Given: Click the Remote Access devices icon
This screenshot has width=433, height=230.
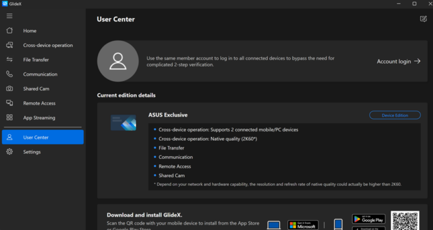Looking at the screenshot, I should click(x=9, y=103).
